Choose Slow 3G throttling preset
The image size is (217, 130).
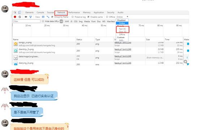(122, 32)
